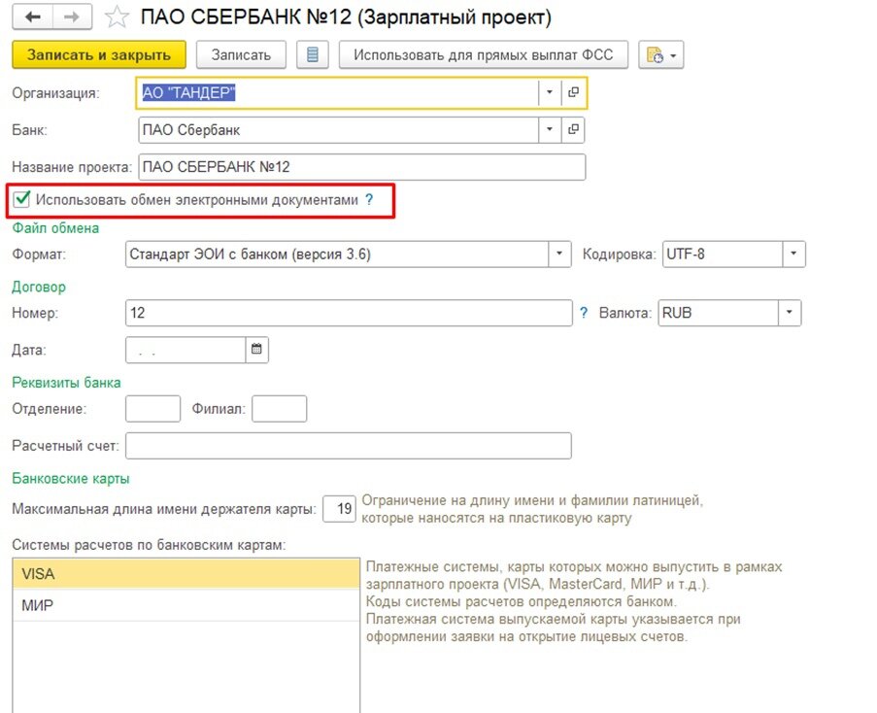Click the Формат field showing Стандарт ЭОИ с банком
The image size is (877, 713).
337,254
